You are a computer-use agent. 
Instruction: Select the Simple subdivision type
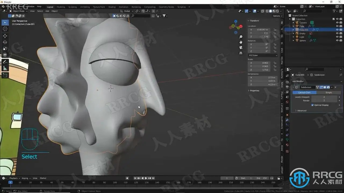click(x=329, y=92)
